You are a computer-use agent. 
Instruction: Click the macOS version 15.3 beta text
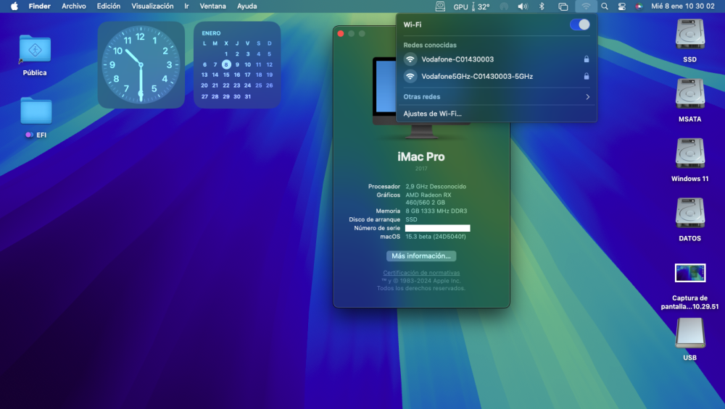click(436, 237)
